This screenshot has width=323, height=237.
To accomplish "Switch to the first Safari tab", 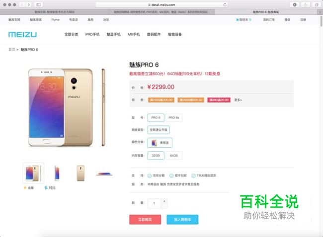I will (54, 12).
